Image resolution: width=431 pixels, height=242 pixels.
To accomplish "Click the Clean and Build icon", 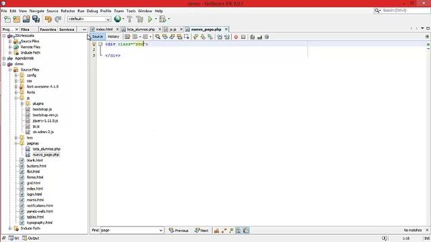I will [139, 19].
